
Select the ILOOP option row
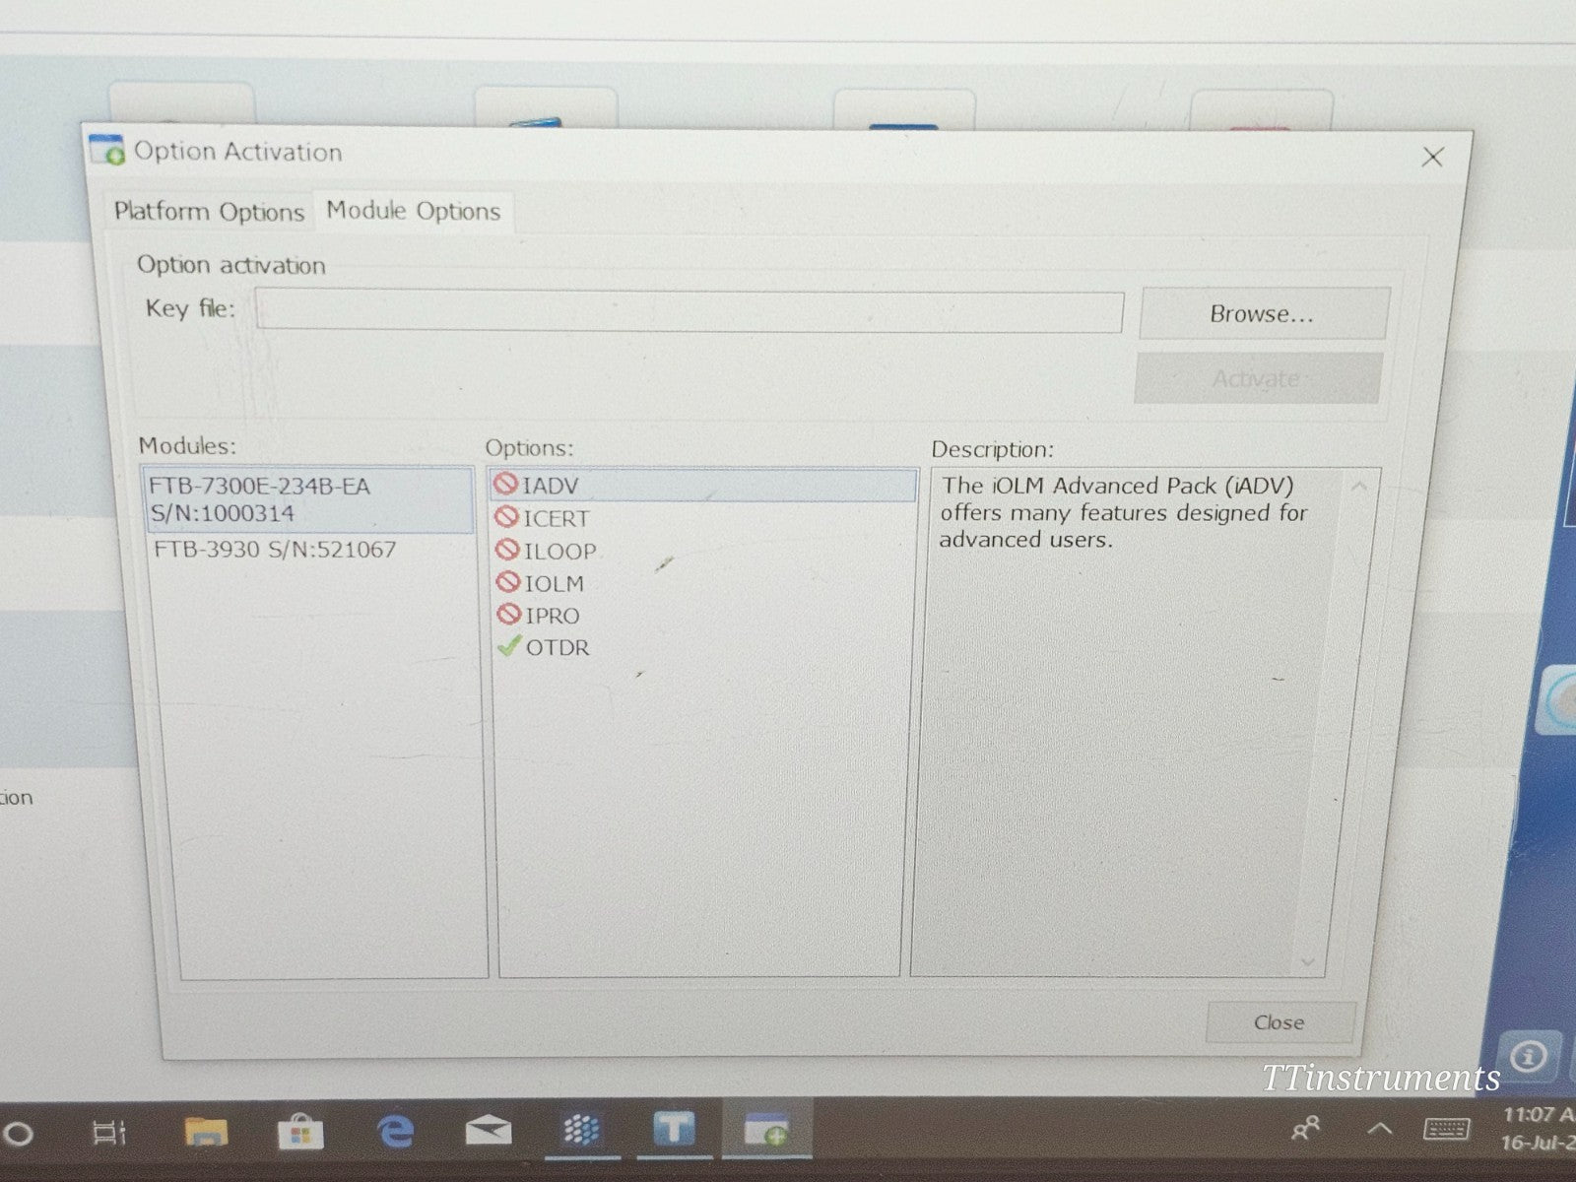(x=703, y=550)
